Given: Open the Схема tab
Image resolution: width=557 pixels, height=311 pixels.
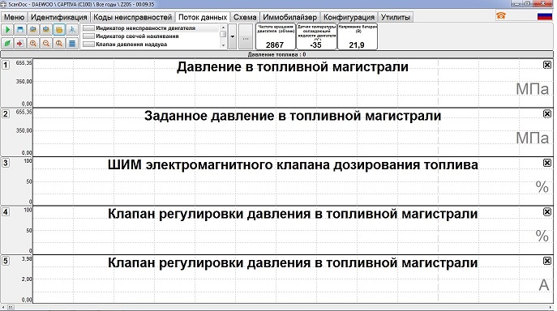Looking at the screenshot, I should click(x=245, y=17).
